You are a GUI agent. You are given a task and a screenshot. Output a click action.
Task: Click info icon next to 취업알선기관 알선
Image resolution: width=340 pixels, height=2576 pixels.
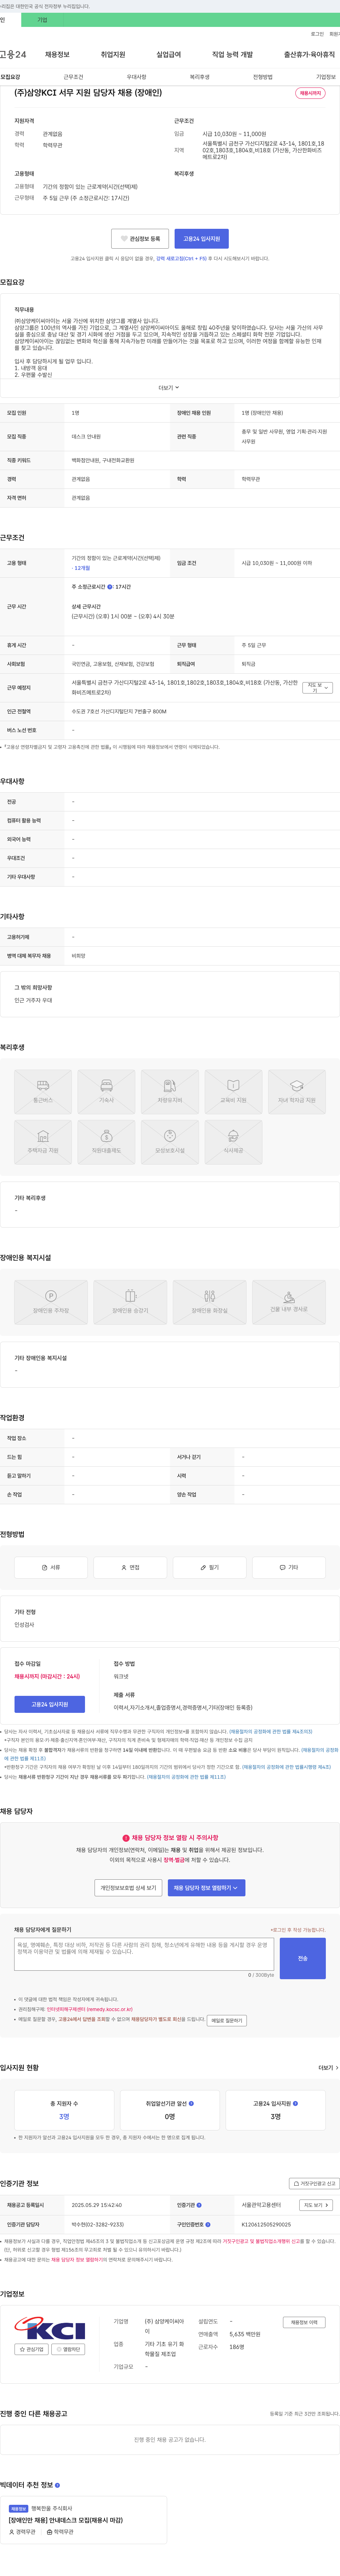(191, 2103)
